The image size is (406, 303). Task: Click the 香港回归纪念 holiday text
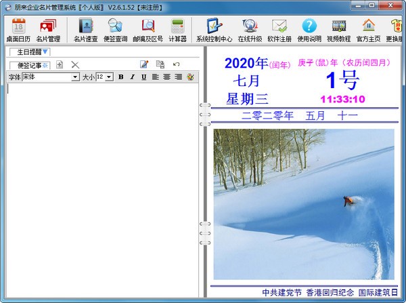pyautogui.click(x=330, y=292)
